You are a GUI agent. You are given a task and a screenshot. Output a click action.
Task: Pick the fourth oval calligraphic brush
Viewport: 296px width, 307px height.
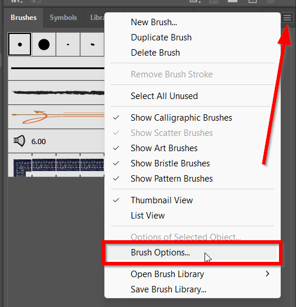pyautogui.click(x=92, y=45)
